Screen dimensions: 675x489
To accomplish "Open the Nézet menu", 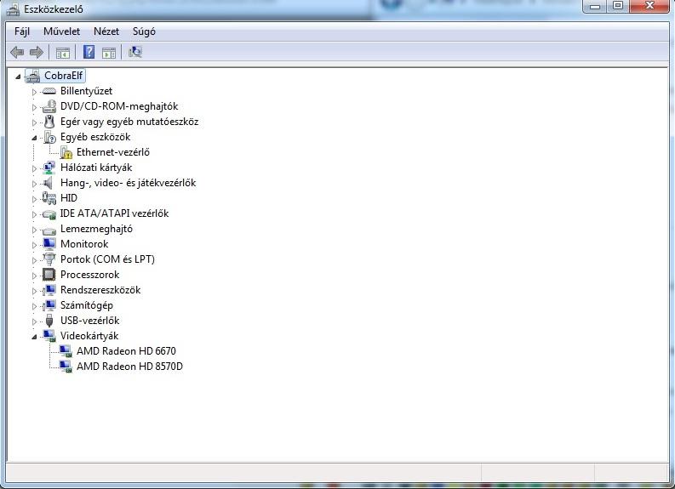I will click(x=106, y=31).
